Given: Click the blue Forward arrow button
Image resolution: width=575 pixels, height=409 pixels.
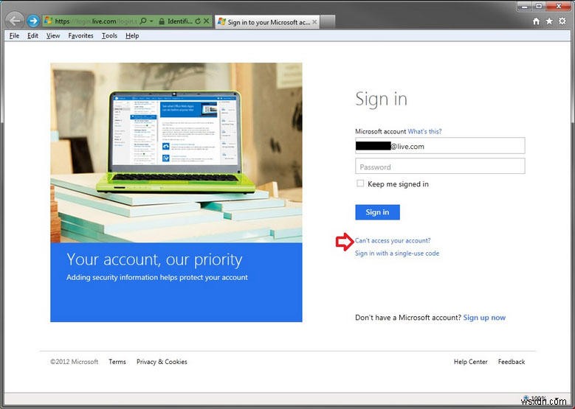Looking at the screenshot, I should click(33, 21).
